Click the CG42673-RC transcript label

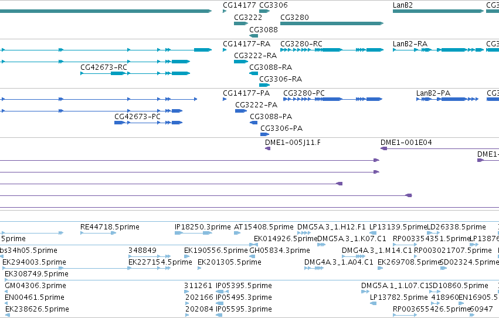(104, 67)
